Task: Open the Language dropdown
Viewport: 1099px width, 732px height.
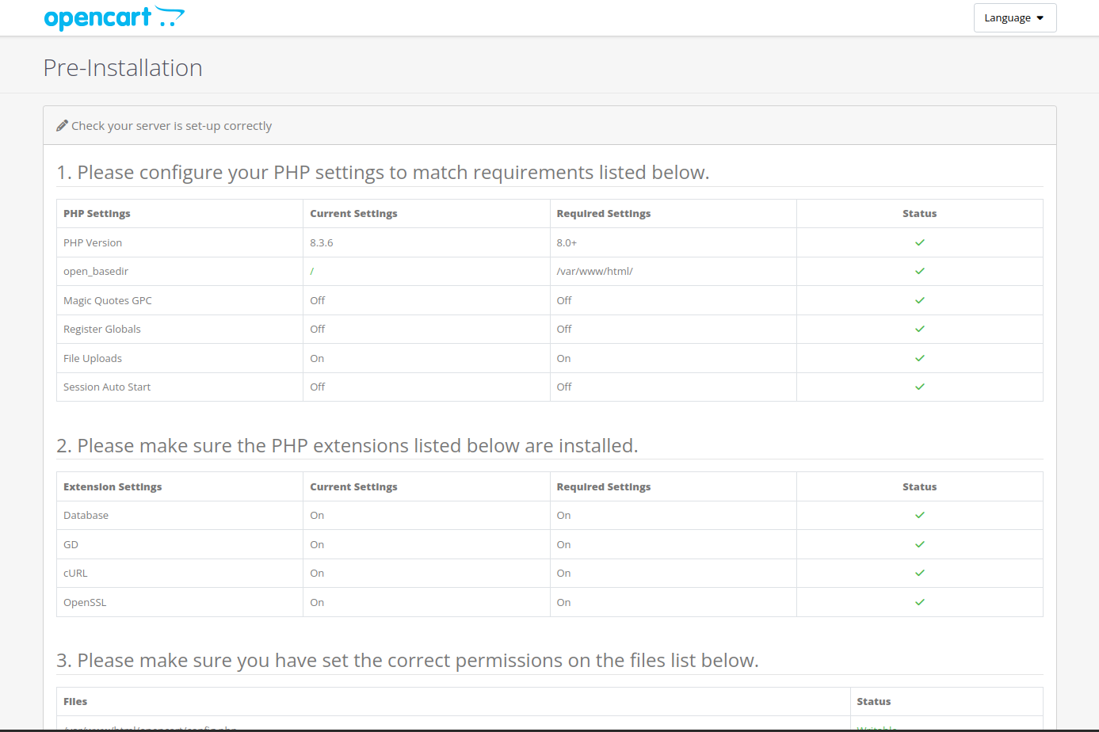Action: click(1014, 17)
